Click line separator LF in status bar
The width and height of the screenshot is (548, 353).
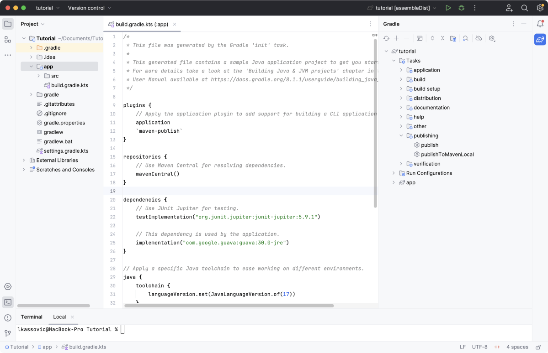tap(463, 347)
